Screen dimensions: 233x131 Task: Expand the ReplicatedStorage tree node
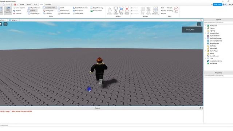[205, 38]
